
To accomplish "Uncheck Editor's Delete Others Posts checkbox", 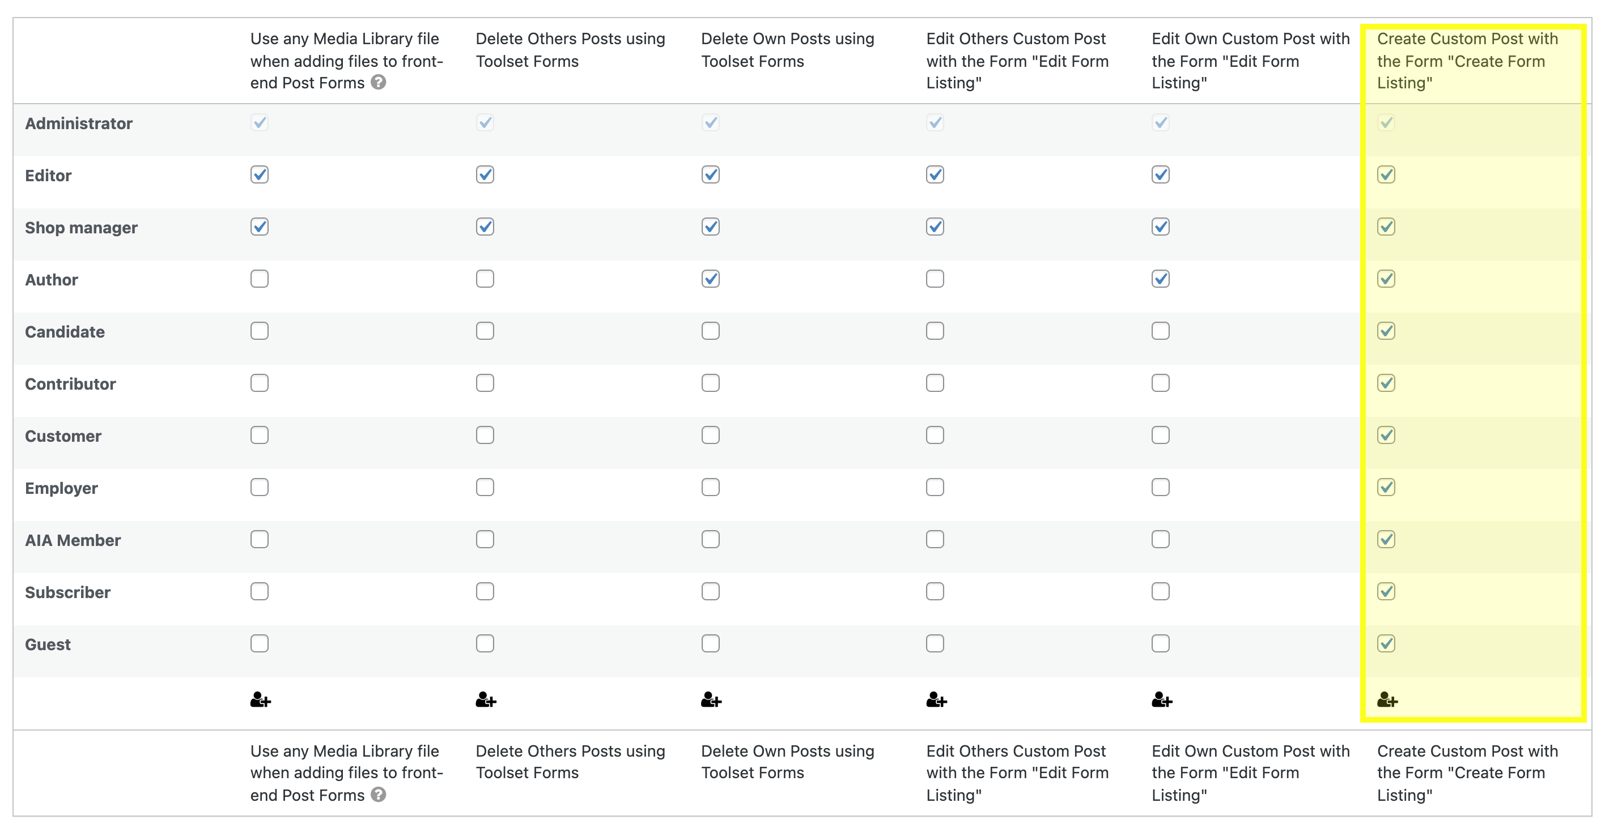I will pos(485,174).
